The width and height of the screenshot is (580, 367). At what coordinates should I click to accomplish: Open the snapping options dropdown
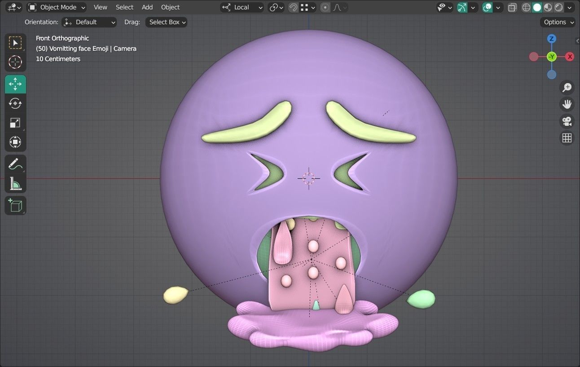pyautogui.click(x=308, y=7)
